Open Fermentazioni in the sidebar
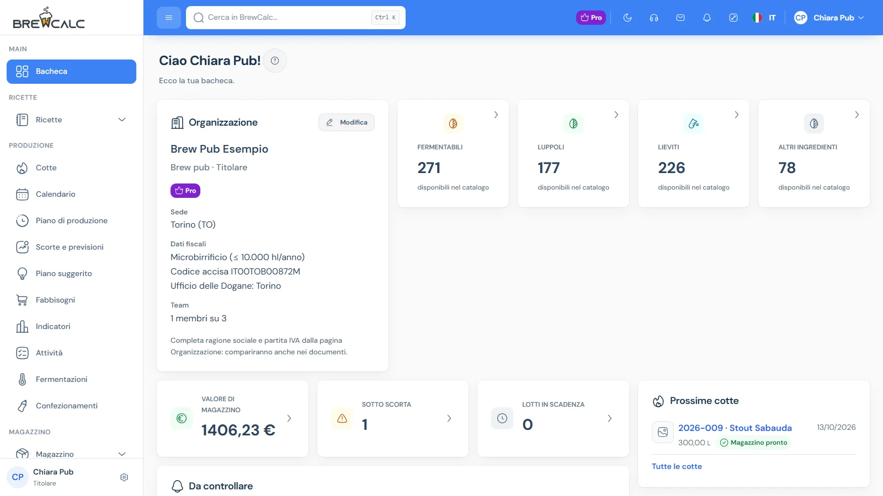Viewport: 883px width, 496px height. (71, 379)
